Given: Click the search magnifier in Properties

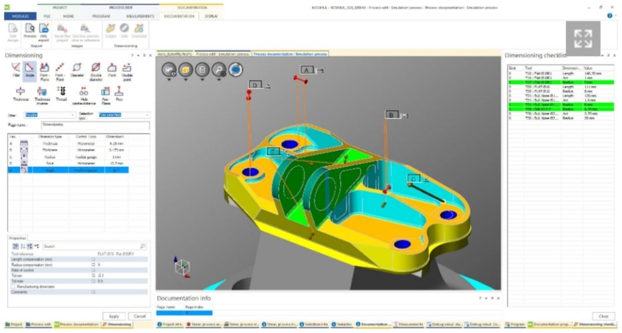Looking at the screenshot, I should pyautogui.click(x=142, y=246).
